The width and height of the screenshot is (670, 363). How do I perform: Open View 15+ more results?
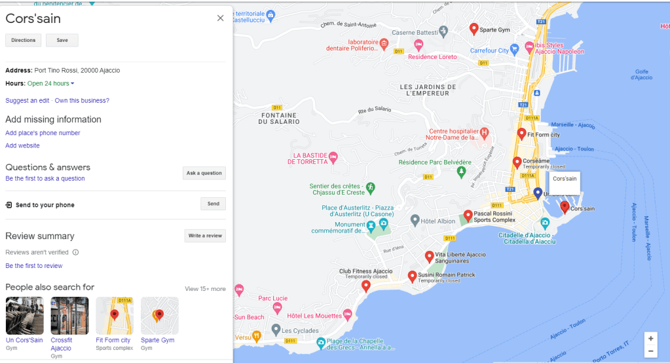[204, 288]
